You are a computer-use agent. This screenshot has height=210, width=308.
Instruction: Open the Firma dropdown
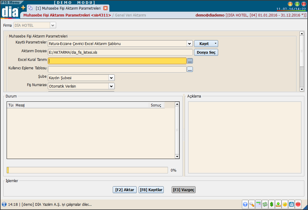(53, 25)
